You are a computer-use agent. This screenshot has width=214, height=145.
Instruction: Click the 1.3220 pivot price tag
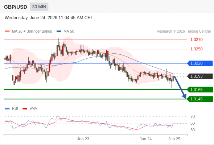click(200, 63)
